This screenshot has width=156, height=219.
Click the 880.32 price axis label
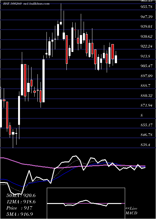pos(146,95)
